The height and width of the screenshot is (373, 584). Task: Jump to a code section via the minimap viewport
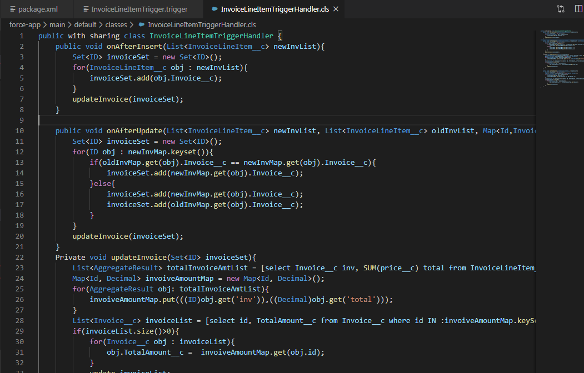coord(558,58)
